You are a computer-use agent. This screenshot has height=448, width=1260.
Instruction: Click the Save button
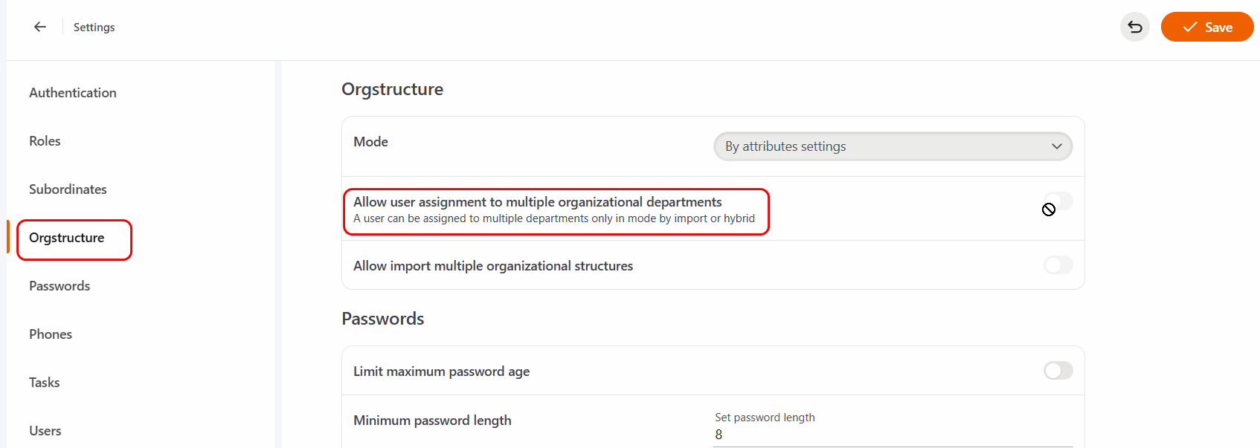1206,27
